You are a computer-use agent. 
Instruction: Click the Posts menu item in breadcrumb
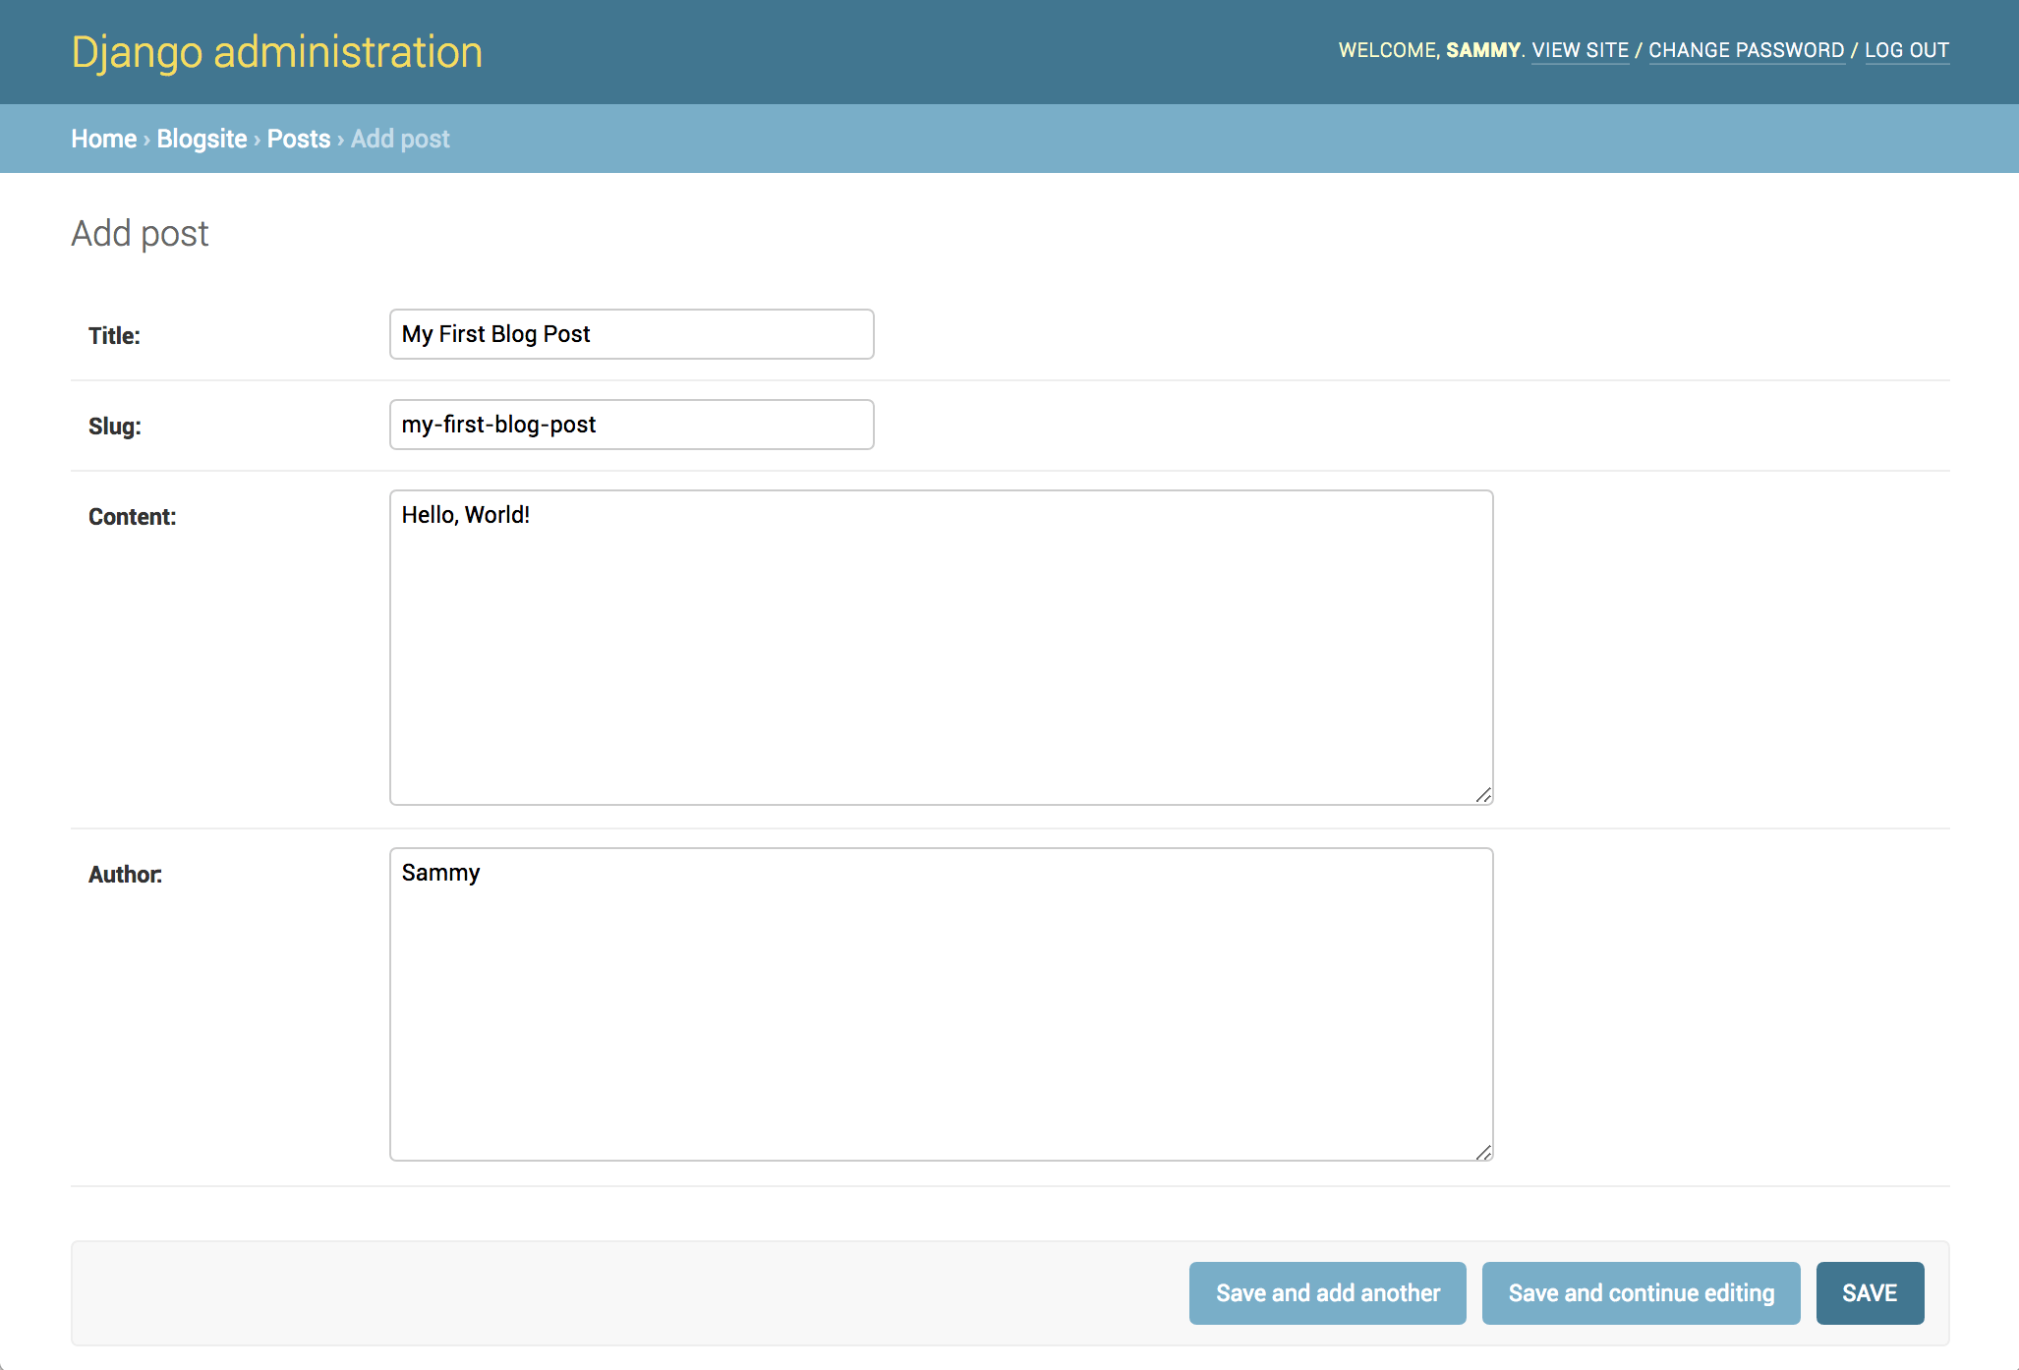coord(298,138)
